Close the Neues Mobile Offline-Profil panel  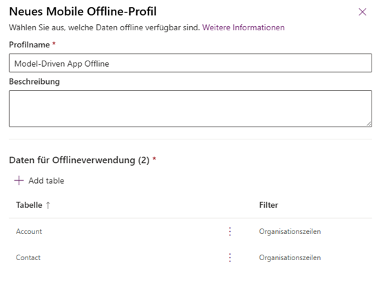(x=363, y=12)
